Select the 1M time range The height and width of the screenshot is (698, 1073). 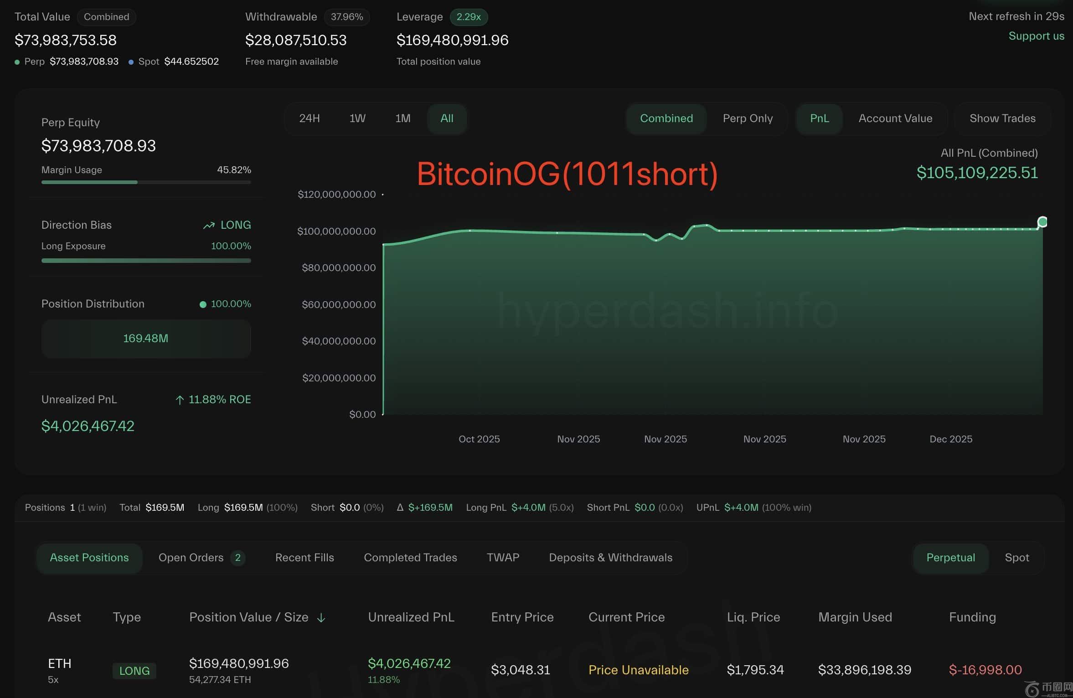tap(402, 118)
